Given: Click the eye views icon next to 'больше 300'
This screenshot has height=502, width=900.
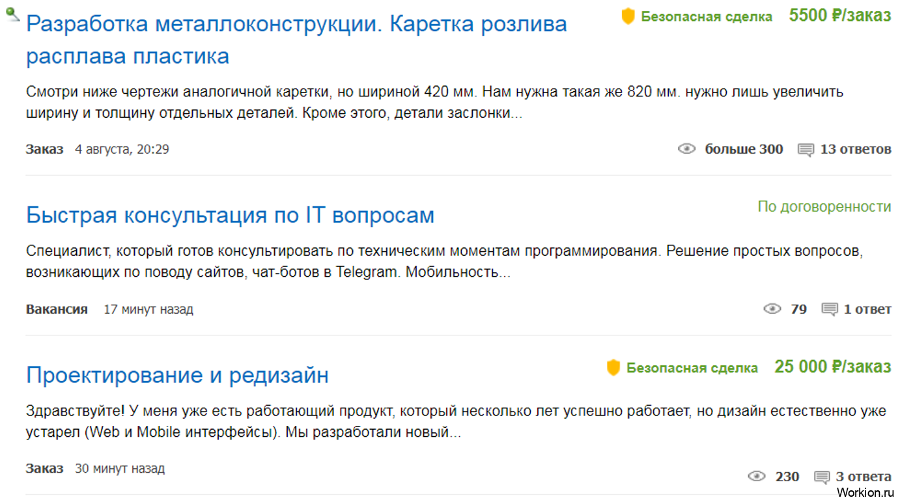Looking at the screenshot, I should pos(686,149).
